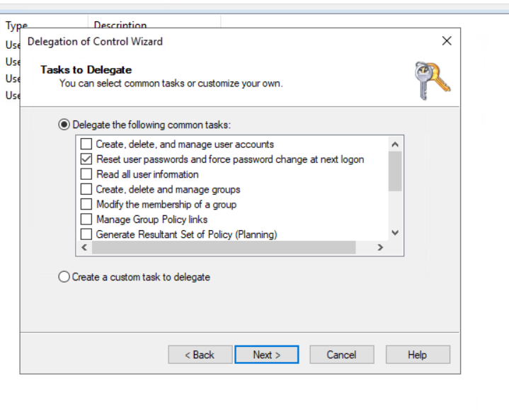The width and height of the screenshot is (509, 410).
Task: Click the task list scroll up arrow
Action: coord(395,144)
